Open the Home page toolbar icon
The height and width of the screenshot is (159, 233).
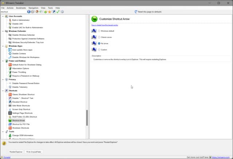click(37, 12)
